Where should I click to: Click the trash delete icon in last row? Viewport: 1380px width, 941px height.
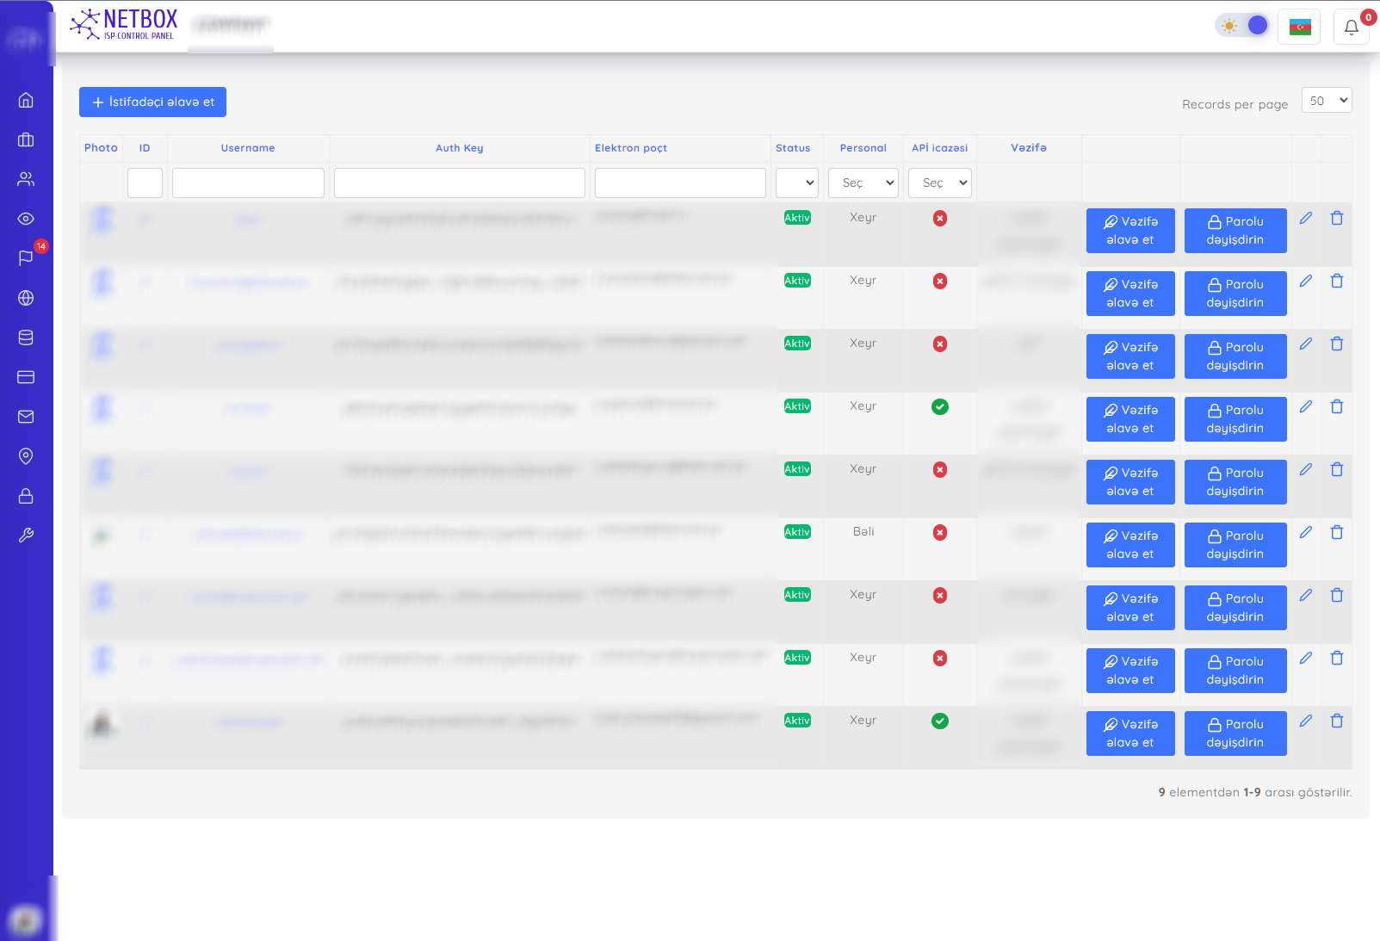point(1336,721)
